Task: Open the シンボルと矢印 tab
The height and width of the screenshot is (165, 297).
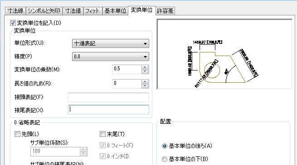Action: pos(44,11)
